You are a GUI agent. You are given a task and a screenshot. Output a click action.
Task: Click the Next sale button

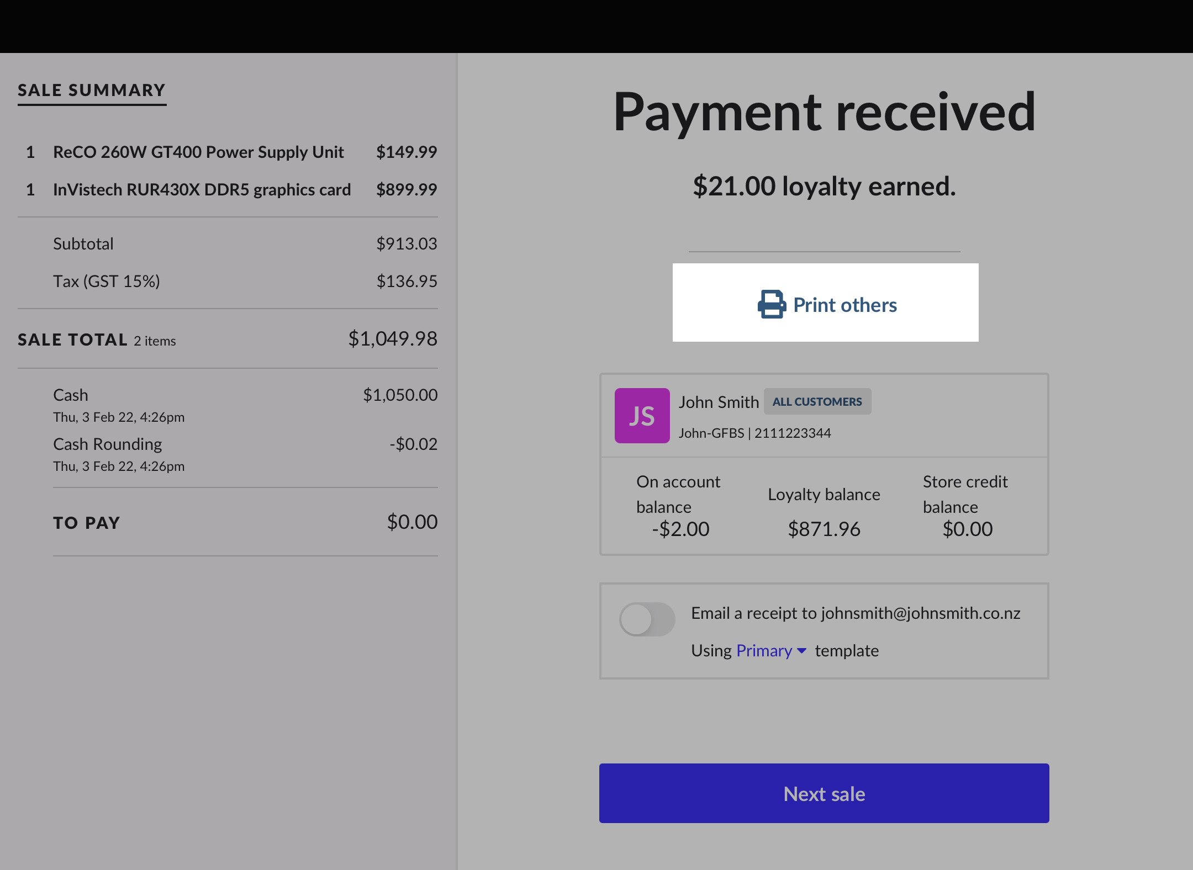pyautogui.click(x=824, y=793)
